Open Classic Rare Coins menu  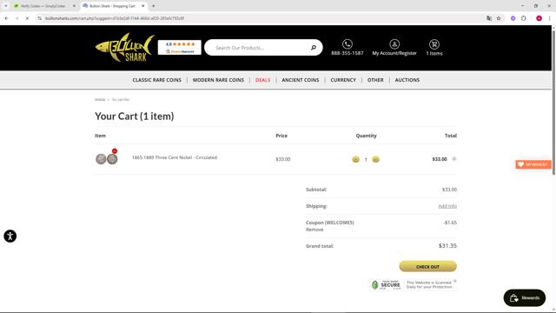pos(156,80)
